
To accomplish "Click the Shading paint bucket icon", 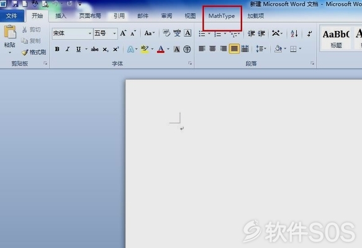I will [x=278, y=48].
